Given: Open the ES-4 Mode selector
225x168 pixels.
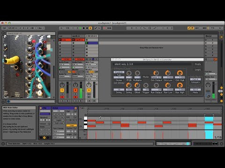Looking at the screenshot, I should point(195,90).
